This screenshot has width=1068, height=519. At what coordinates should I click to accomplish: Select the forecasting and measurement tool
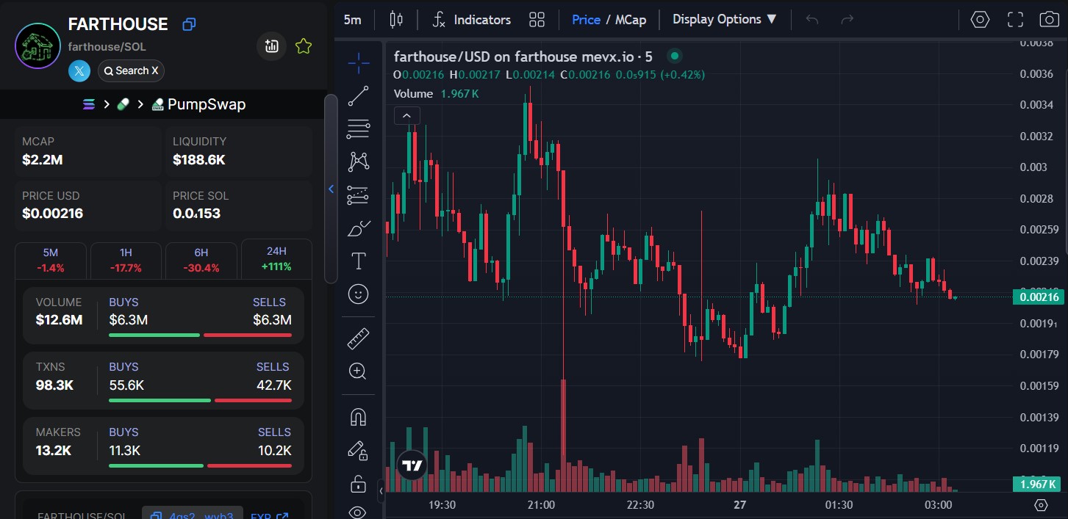pos(359,195)
